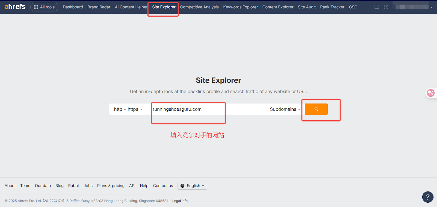The height and width of the screenshot is (207, 437).
Task: Open the Plans & pricing footer link
Action: point(111,186)
